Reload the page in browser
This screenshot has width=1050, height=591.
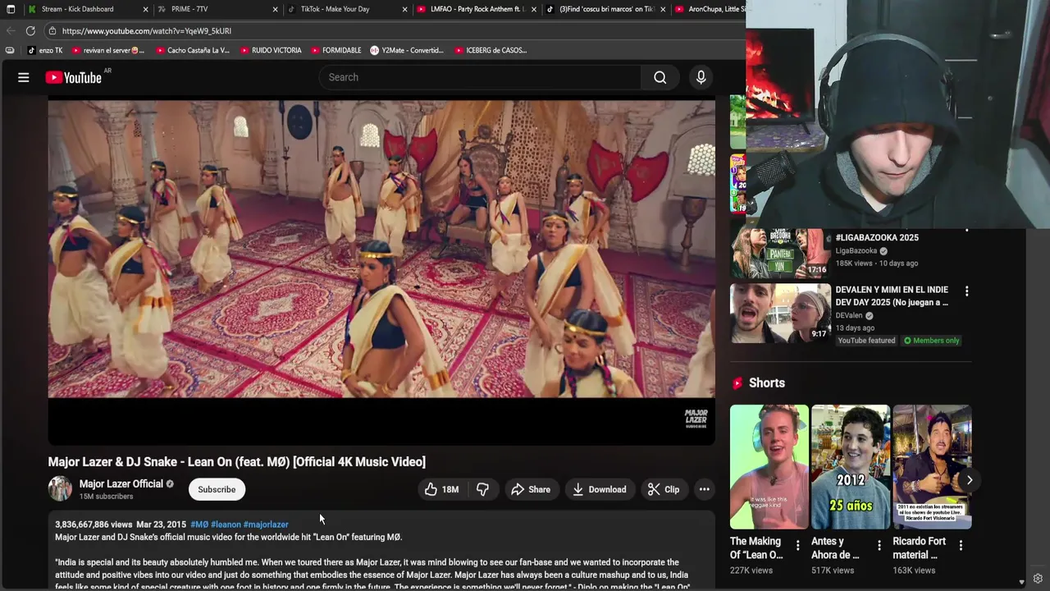point(30,30)
